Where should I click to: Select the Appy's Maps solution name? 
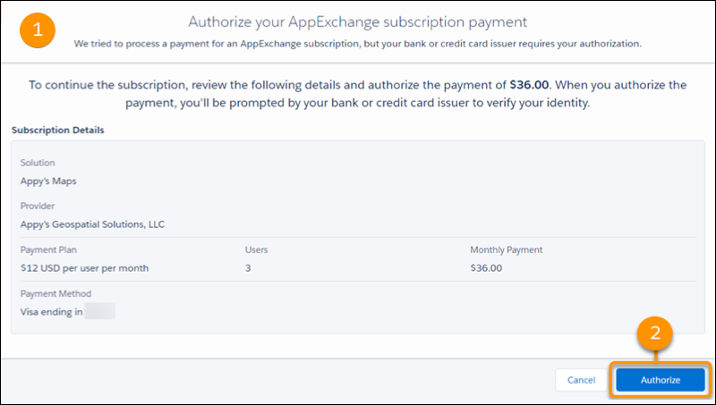coord(50,180)
